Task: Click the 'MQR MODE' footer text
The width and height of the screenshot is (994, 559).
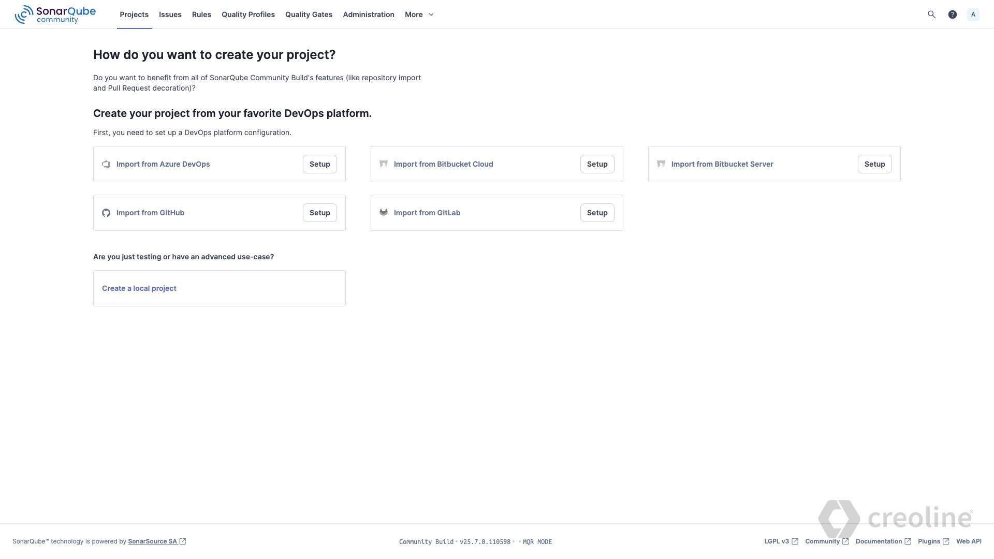Action: 537,542
